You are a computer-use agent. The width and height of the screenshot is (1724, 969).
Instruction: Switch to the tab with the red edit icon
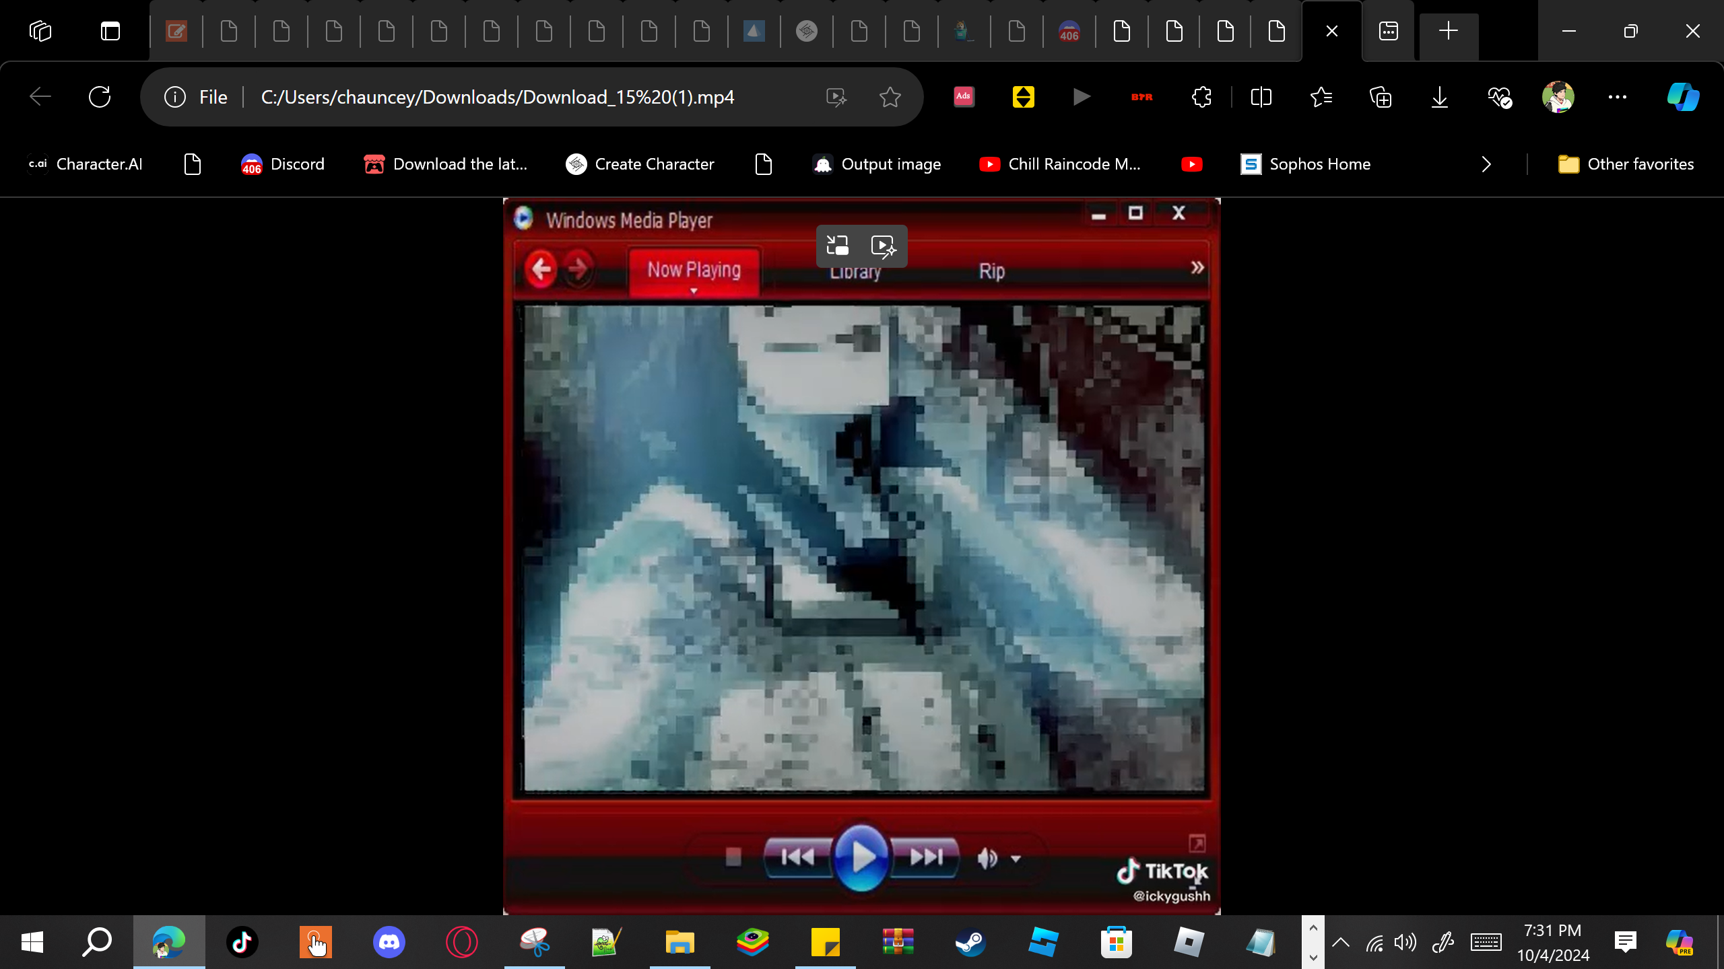tap(176, 31)
